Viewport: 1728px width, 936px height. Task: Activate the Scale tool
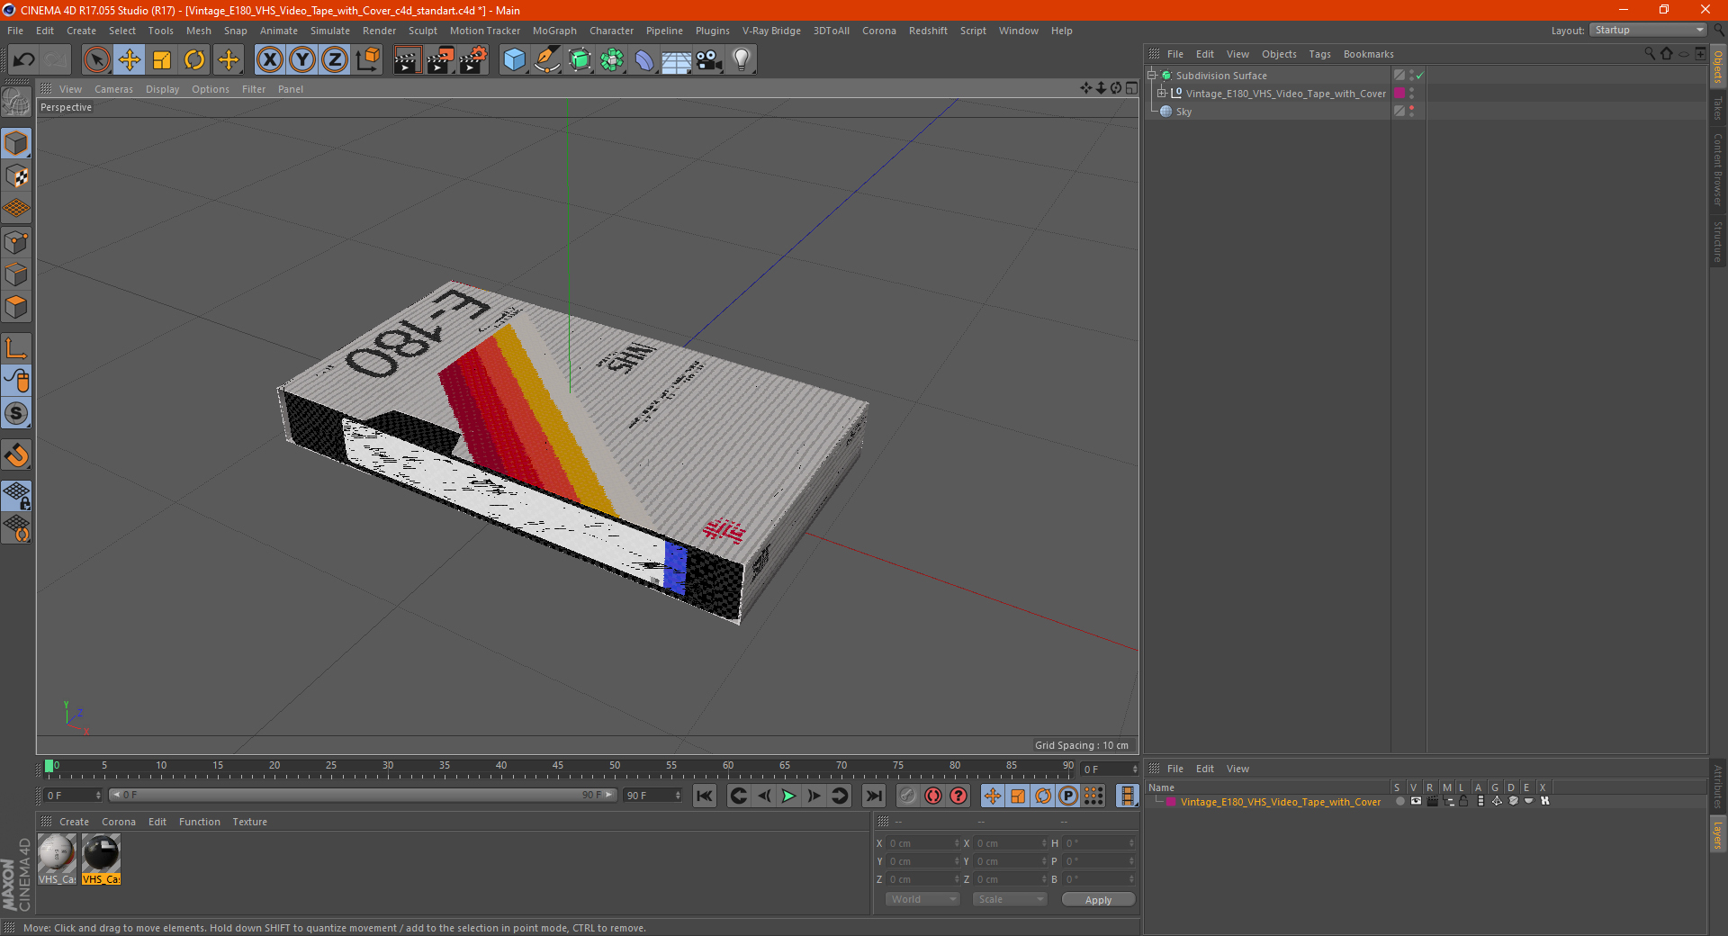coord(162,60)
